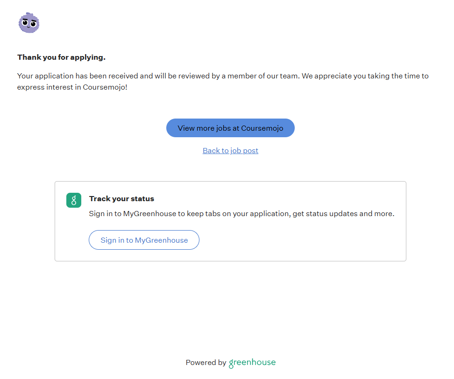Image resolution: width=454 pixels, height=379 pixels.
Task: Click the purple fuzzy Coursemojo mascot logo
Action: click(29, 23)
